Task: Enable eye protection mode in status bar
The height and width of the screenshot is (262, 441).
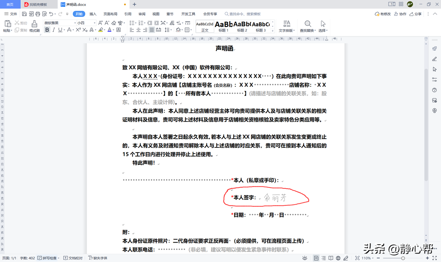Action: tap(305, 258)
